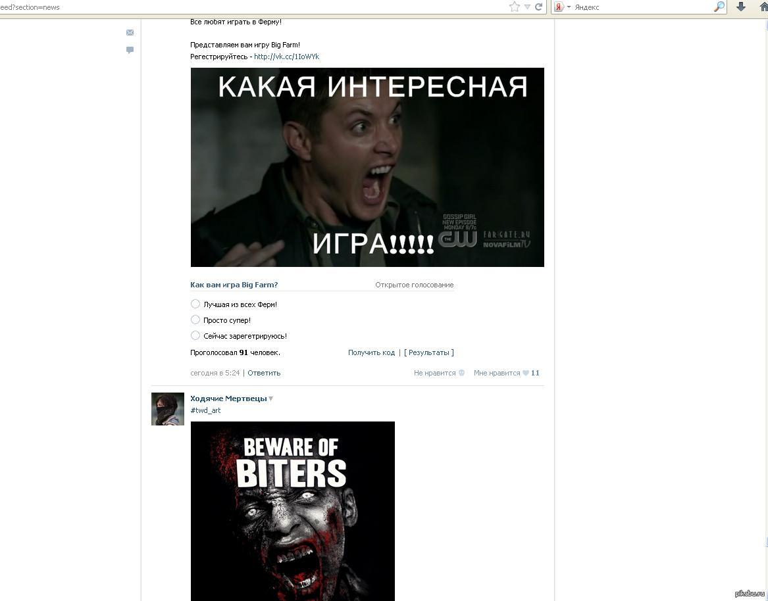Go to browser home page icon
Screen dimensions: 768x601
763,7
